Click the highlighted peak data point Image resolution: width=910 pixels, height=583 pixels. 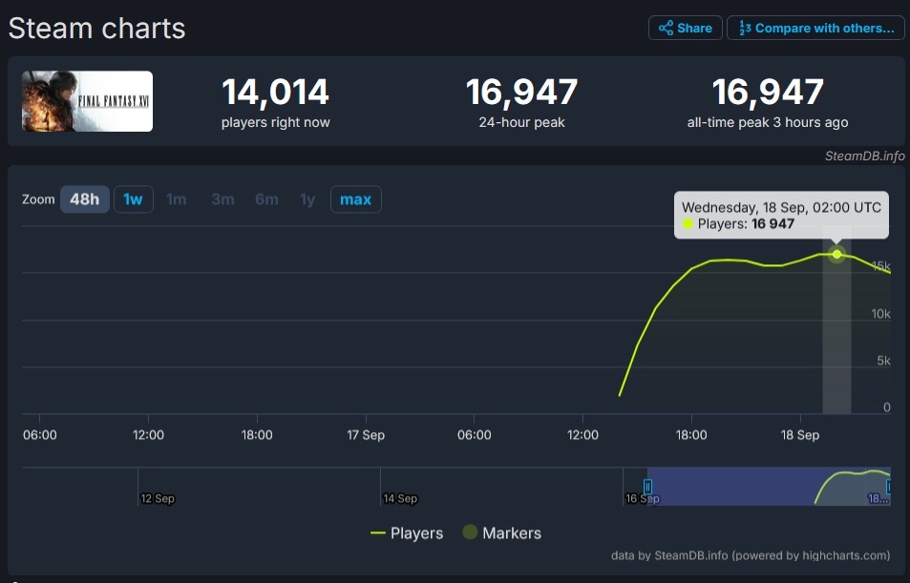(x=836, y=254)
